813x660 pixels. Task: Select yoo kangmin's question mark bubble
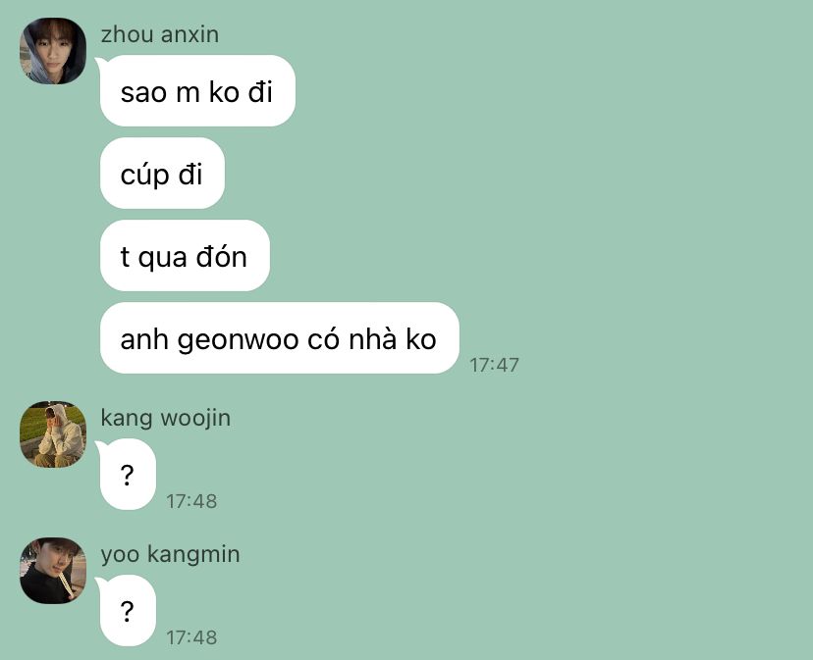[128, 611]
